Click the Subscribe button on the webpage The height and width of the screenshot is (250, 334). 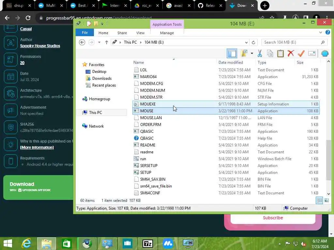point(273,218)
